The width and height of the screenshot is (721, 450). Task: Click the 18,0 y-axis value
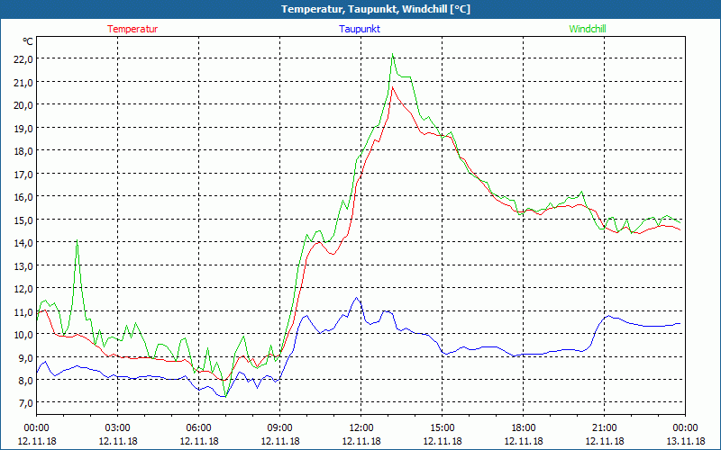[x=23, y=151]
